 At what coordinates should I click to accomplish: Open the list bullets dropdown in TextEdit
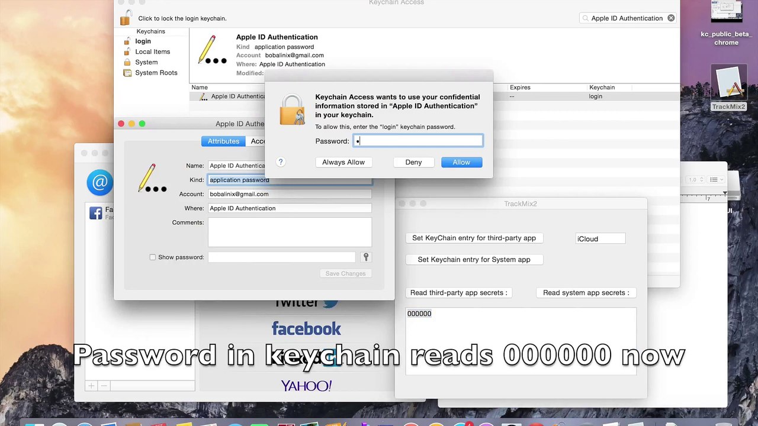point(717,179)
